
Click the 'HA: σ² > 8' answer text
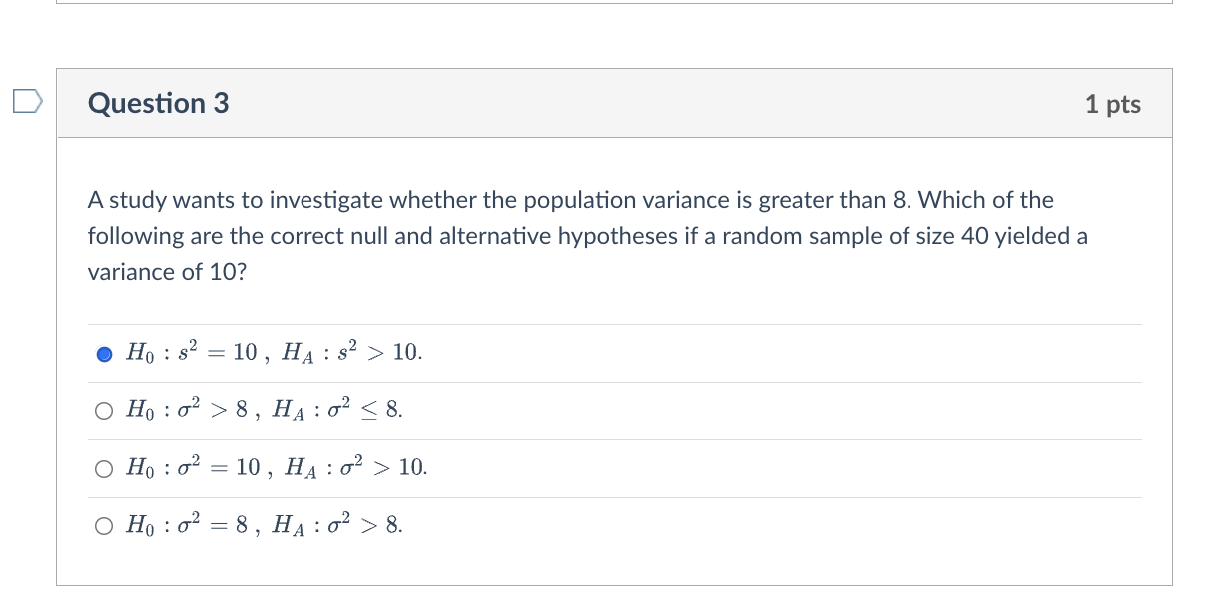point(337,526)
